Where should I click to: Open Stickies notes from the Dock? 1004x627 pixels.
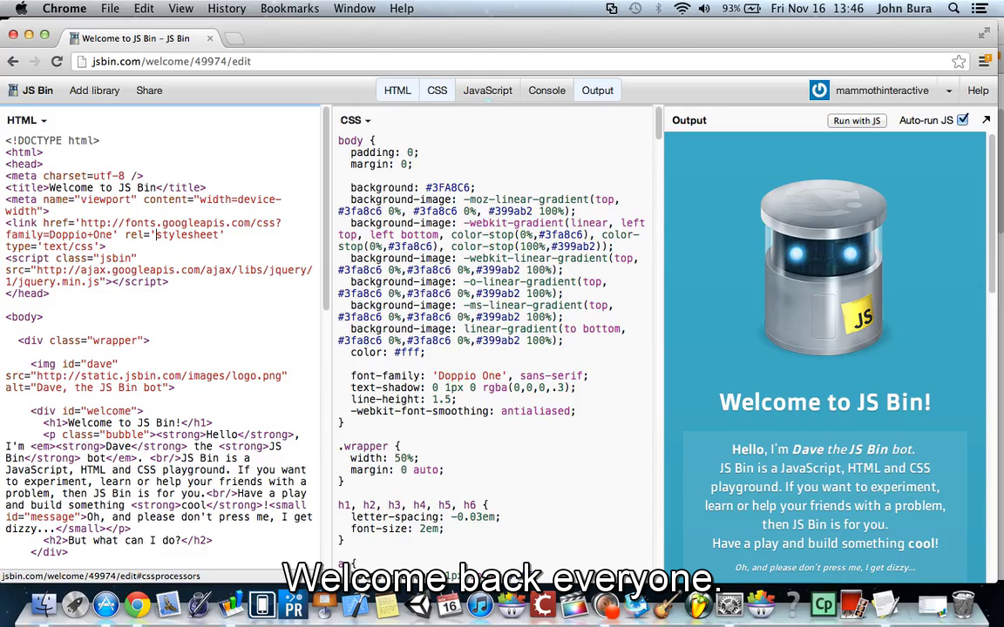click(387, 604)
